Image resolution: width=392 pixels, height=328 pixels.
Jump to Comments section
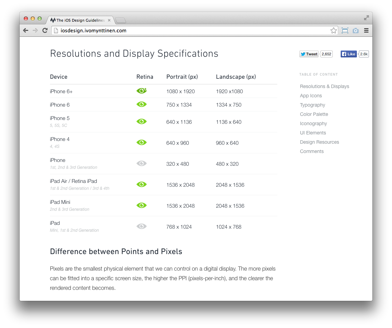pyautogui.click(x=312, y=151)
